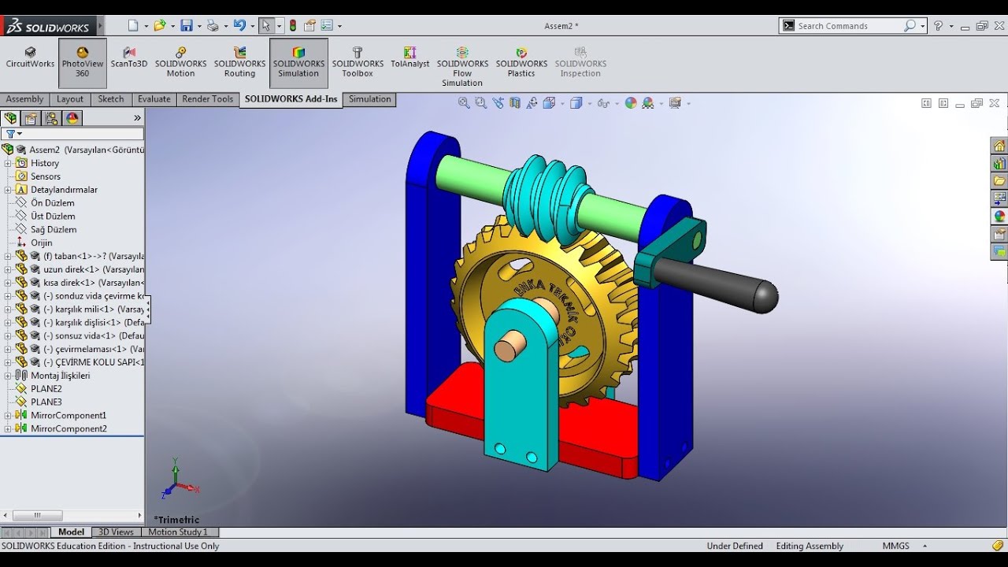The width and height of the screenshot is (1008, 567).
Task: Open the Search Commands dropdown arrow
Action: point(922,26)
